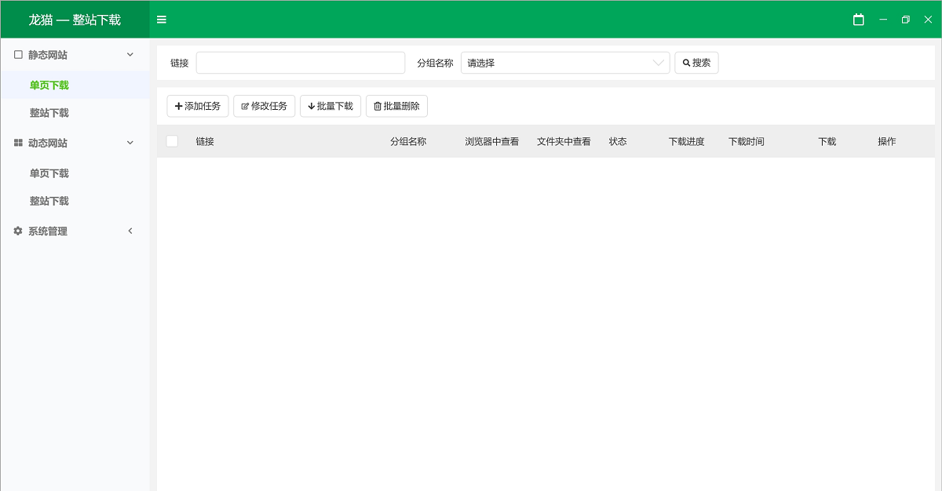Select 整站下载 under 动态网站
The height and width of the screenshot is (491, 942).
(x=49, y=202)
